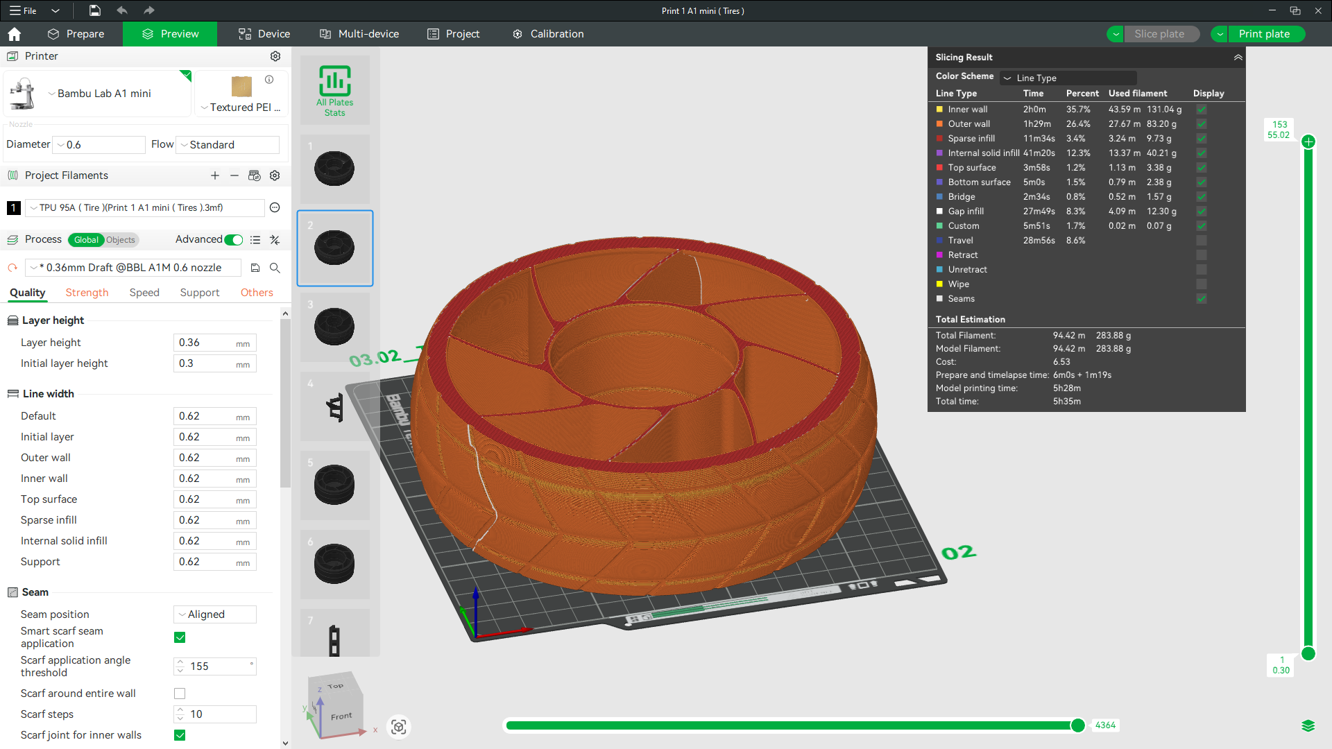Click the Textured PEI plate info icon

coord(269,80)
